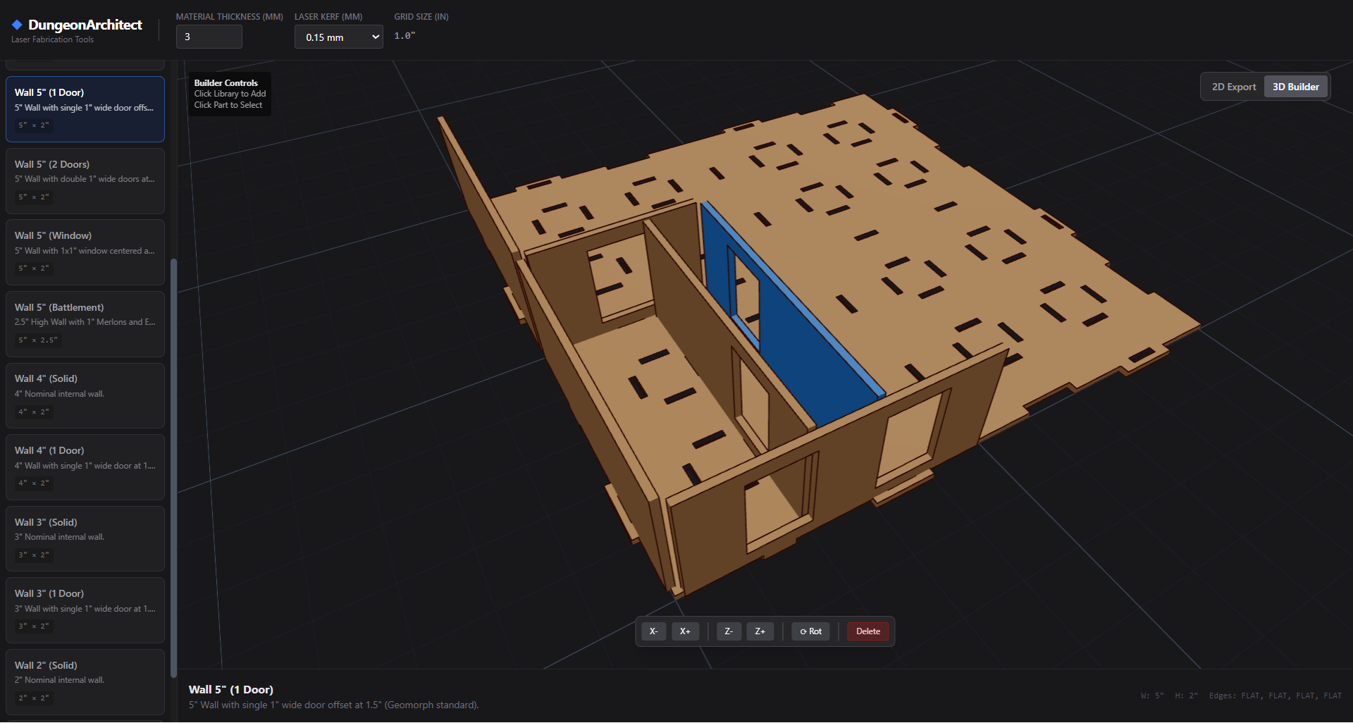
Task: Click the library sidebar scrollbar
Action: point(173,469)
